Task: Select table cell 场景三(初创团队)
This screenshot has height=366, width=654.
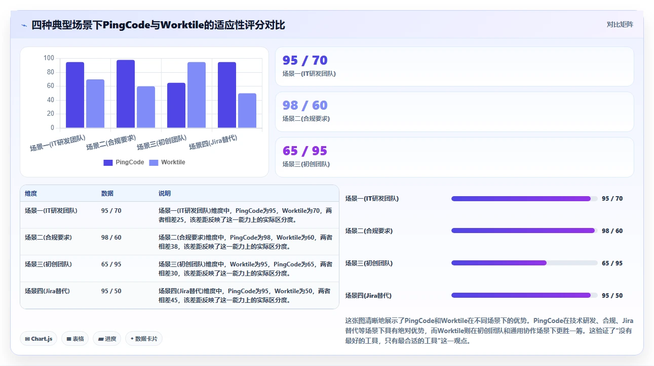Action: coord(48,264)
